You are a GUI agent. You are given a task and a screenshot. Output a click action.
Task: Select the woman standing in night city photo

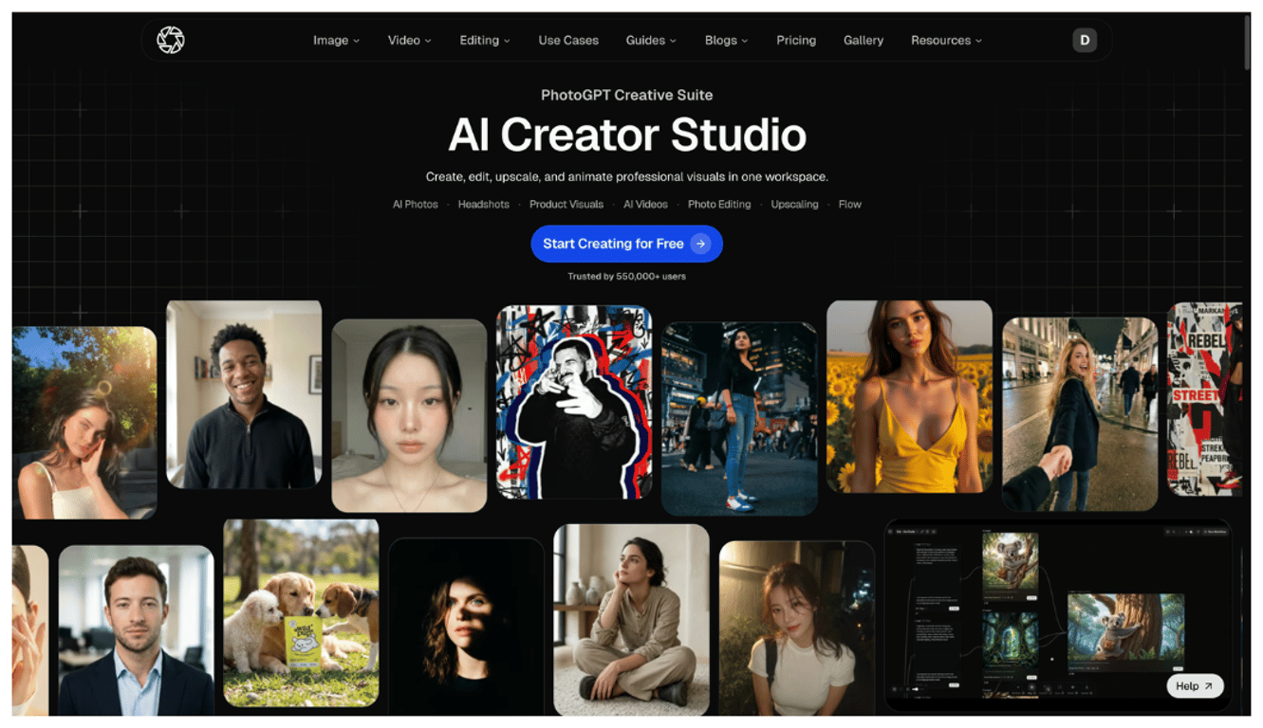[739, 419]
